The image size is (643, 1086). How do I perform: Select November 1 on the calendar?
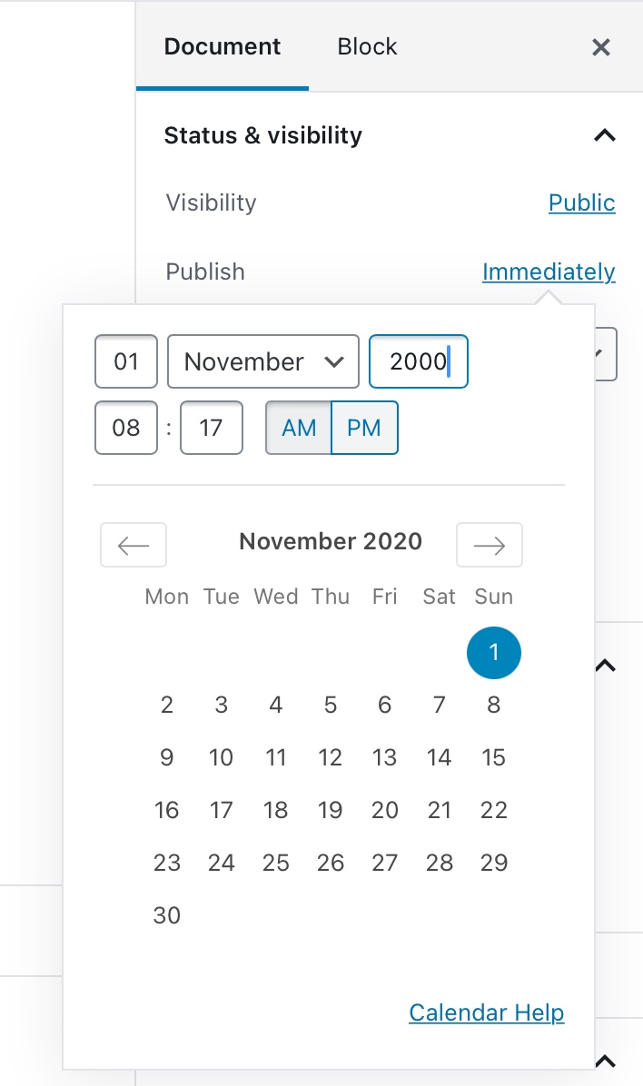click(x=493, y=652)
